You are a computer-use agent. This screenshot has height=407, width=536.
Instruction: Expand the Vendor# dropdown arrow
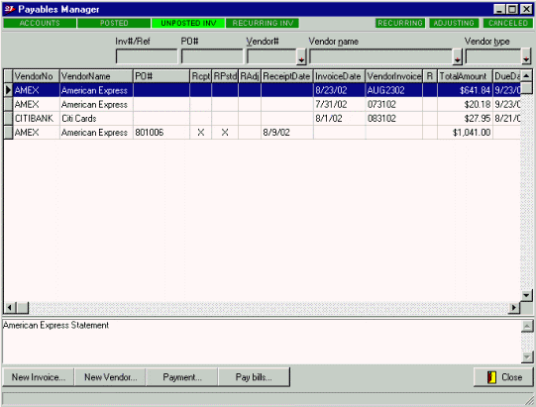pos(301,57)
